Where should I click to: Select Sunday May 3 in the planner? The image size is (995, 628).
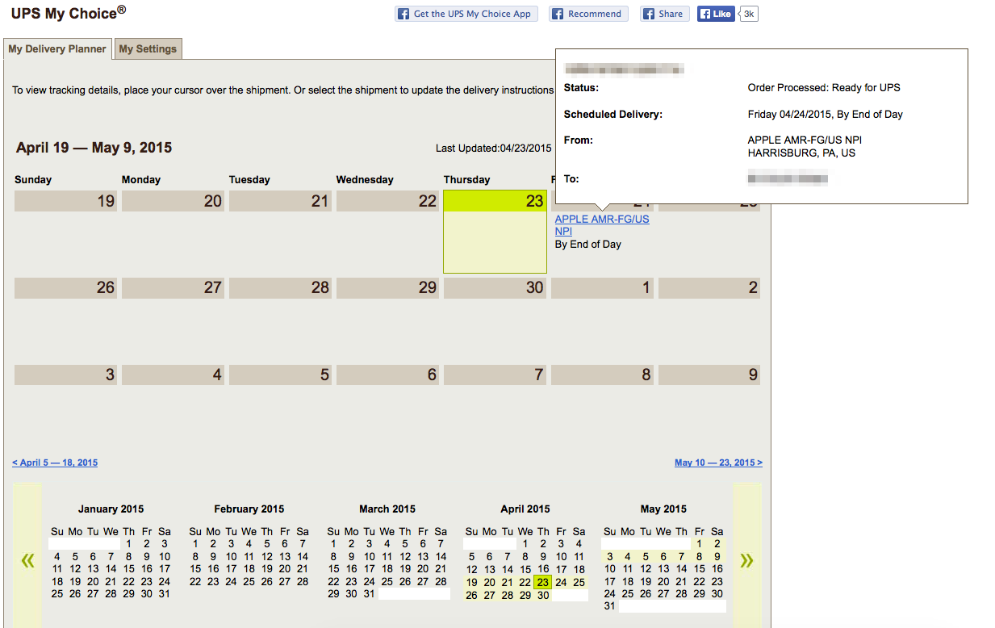tap(65, 375)
